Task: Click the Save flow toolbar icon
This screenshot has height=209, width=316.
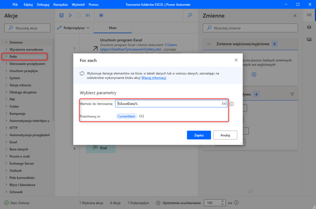Action: pos(61,15)
